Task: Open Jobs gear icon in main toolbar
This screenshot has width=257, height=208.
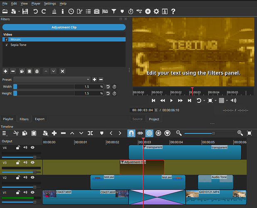Action: coord(156,11)
